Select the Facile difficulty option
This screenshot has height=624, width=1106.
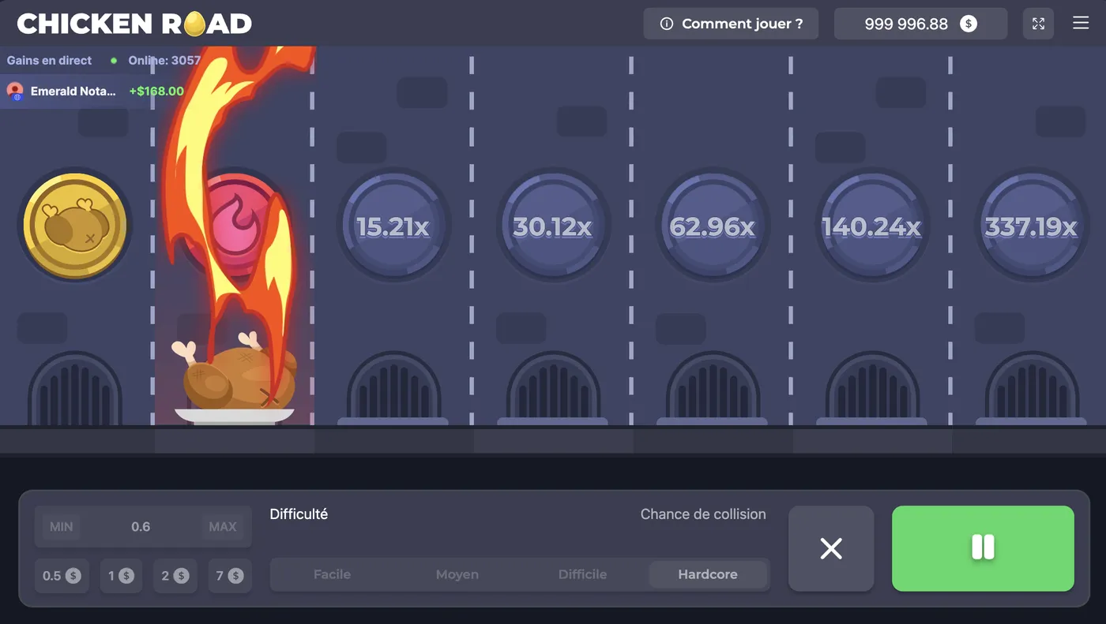[332, 574]
